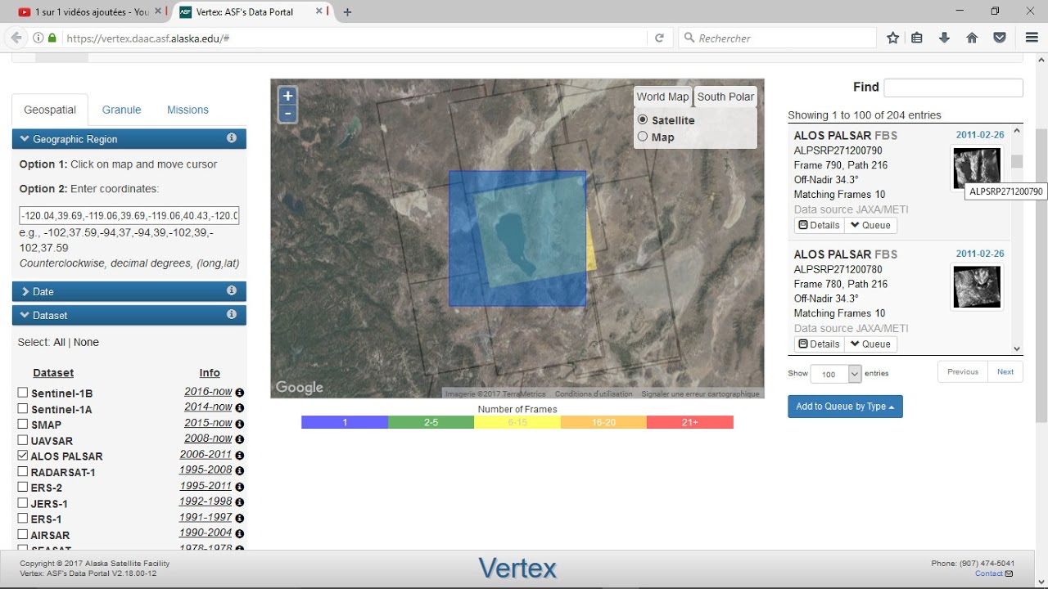
Task: Switch to the Missions tab
Action: tap(188, 110)
